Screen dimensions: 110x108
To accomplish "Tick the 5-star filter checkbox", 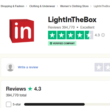I will [9, 104].
